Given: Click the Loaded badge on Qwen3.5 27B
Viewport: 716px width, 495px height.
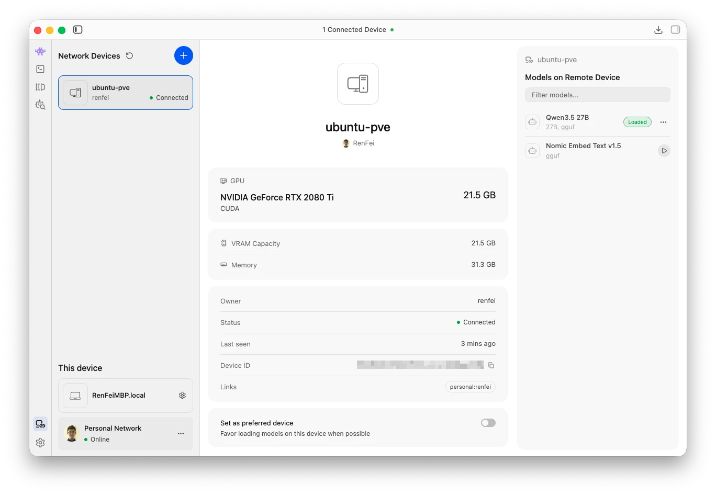Looking at the screenshot, I should (637, 121).
